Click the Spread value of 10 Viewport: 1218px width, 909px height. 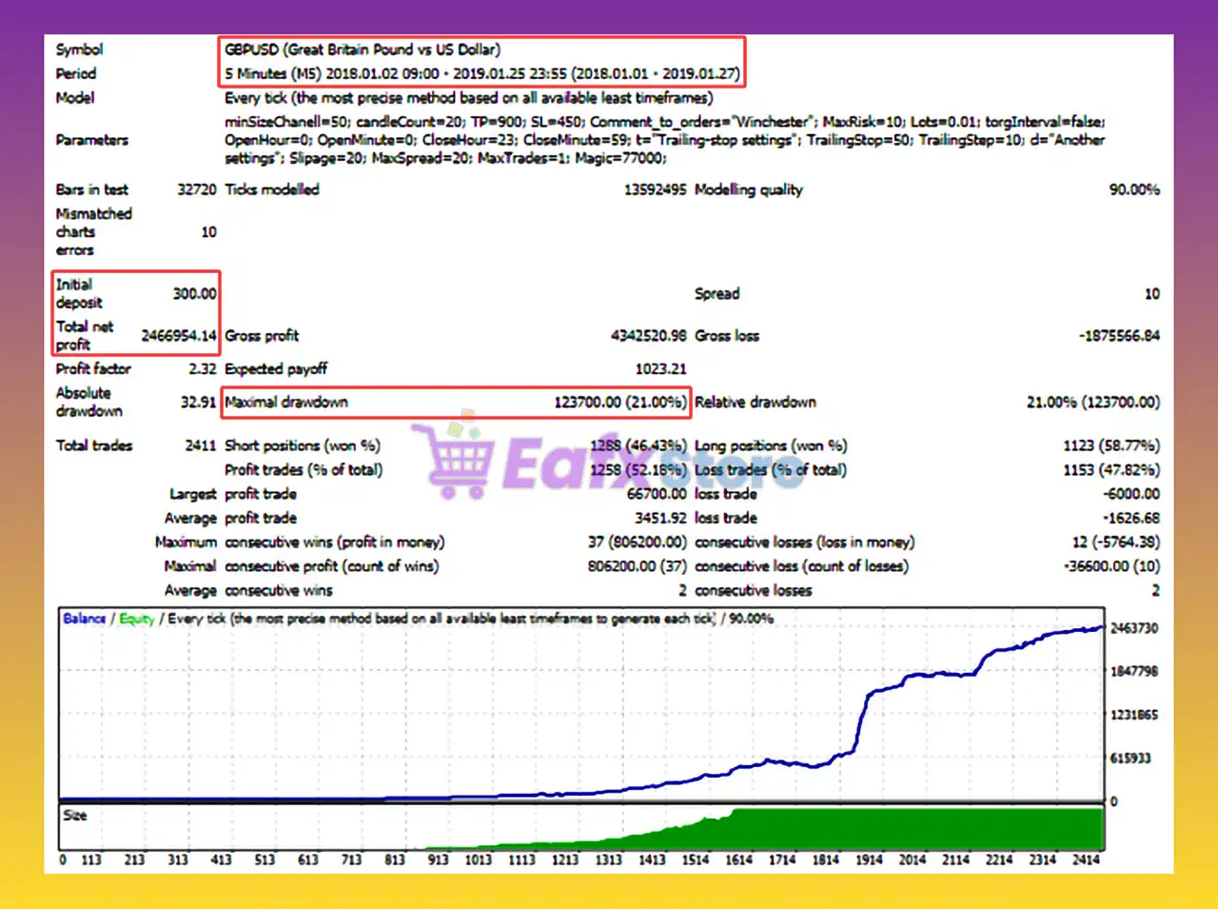tap(1152, 293)
